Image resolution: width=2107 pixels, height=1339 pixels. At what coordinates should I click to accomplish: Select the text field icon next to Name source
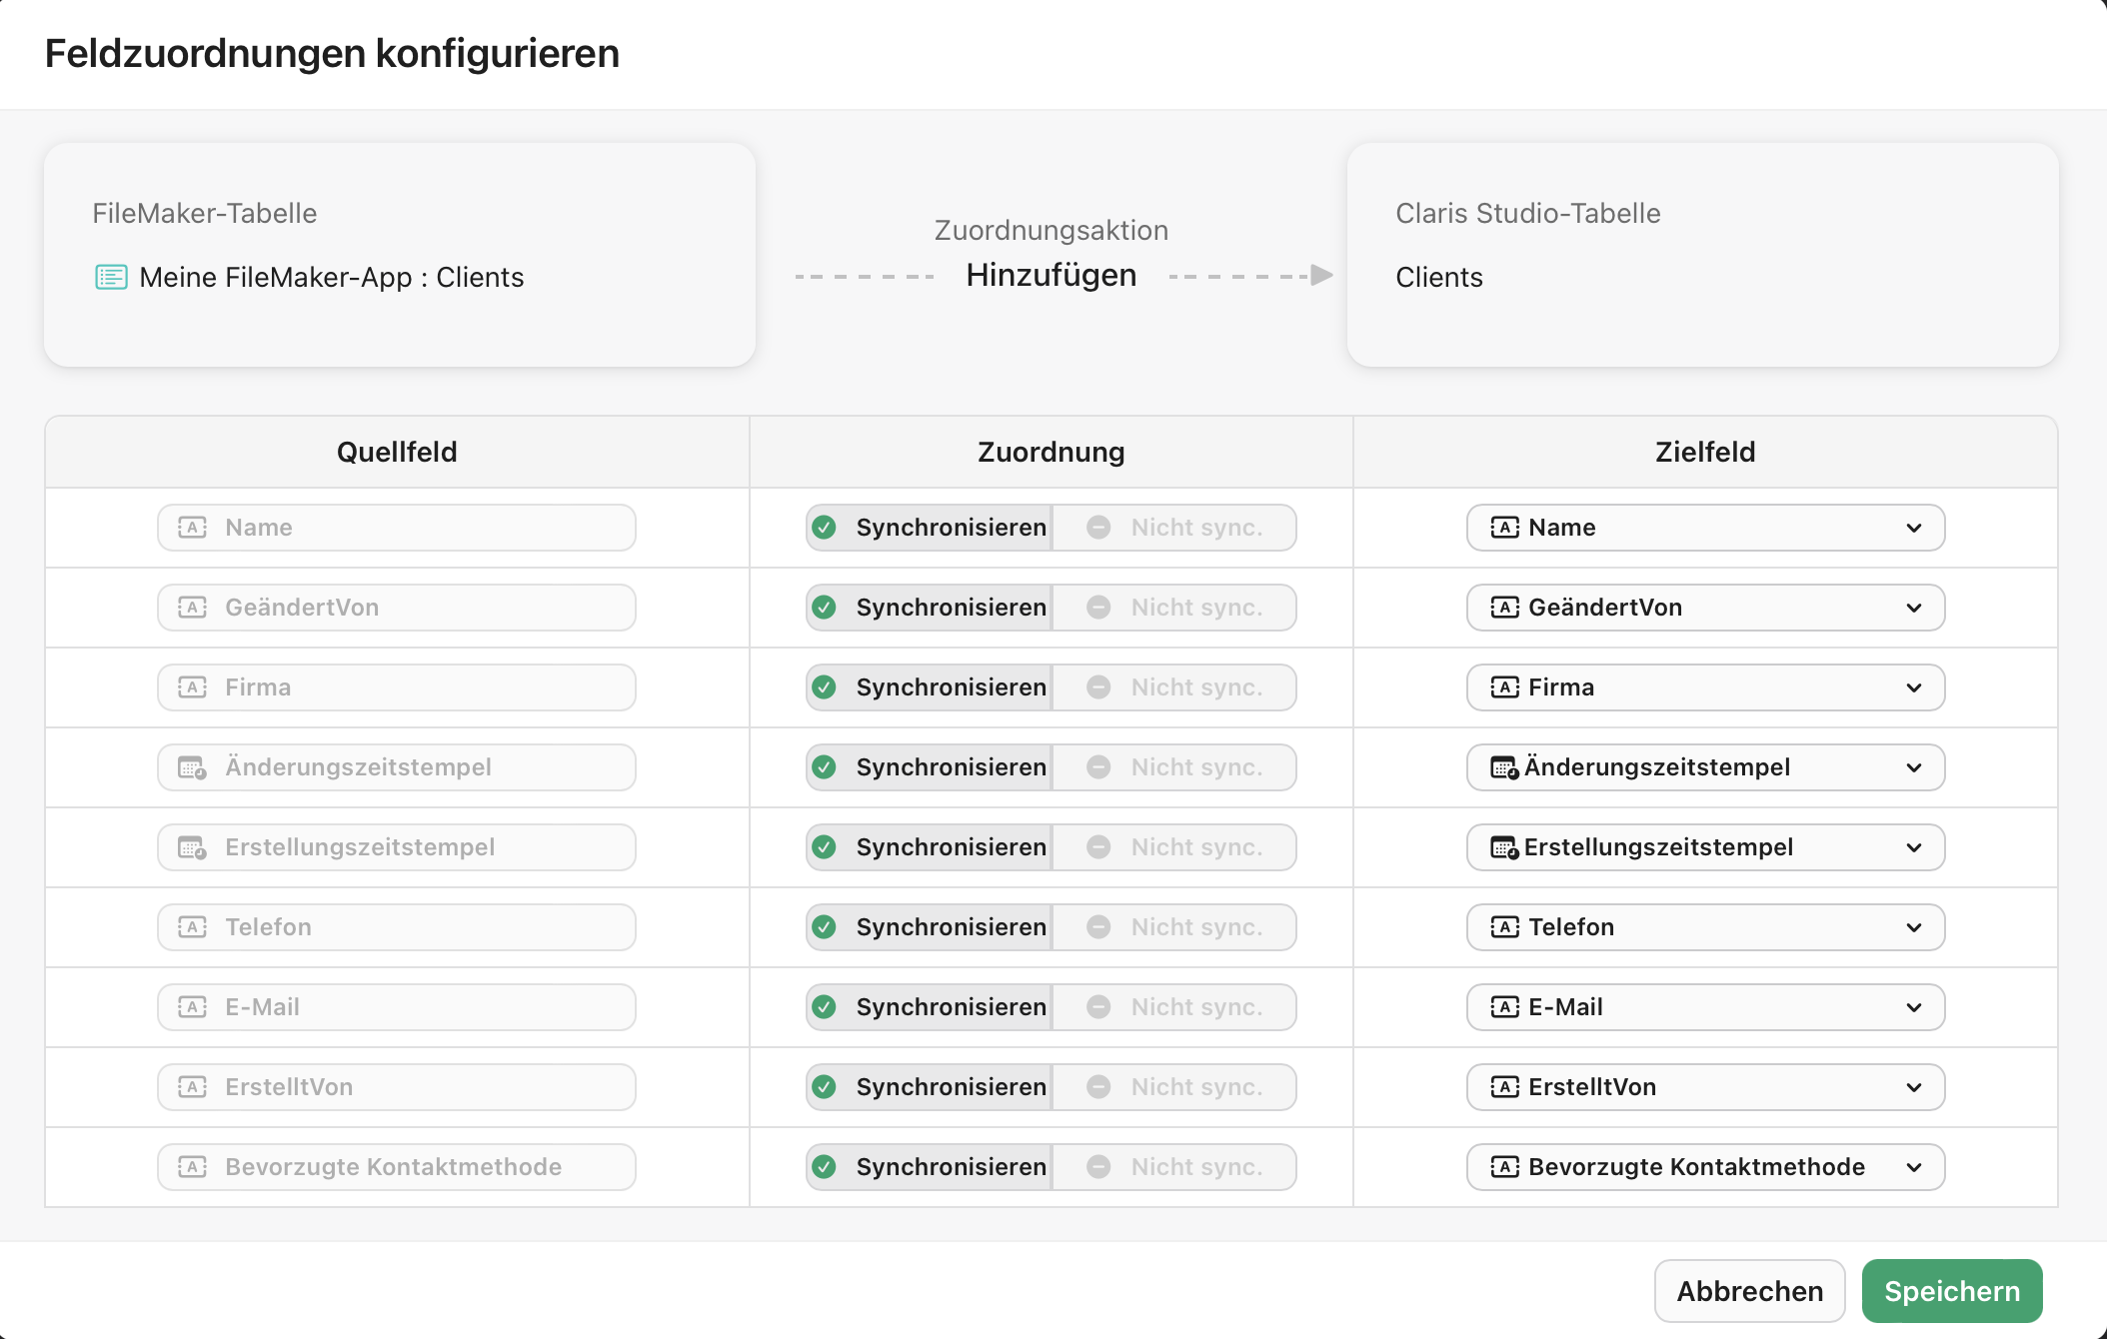[192, 527]
